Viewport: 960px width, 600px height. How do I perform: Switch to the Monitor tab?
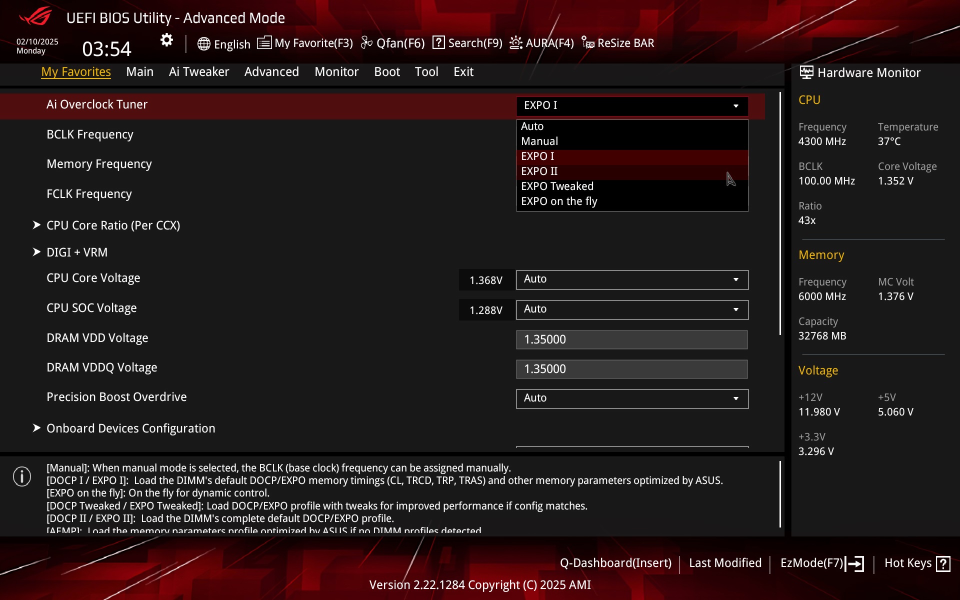336,72
